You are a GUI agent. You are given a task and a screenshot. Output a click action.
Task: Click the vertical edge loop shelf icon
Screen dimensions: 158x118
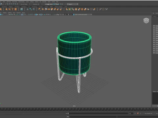pyautogui.click(x=103, y=9)
